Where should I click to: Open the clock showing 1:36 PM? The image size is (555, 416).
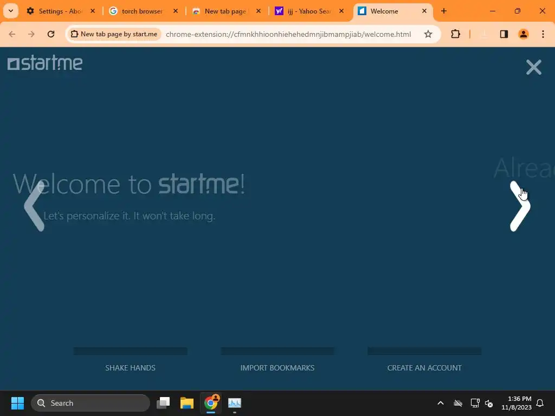coord(517,403)
